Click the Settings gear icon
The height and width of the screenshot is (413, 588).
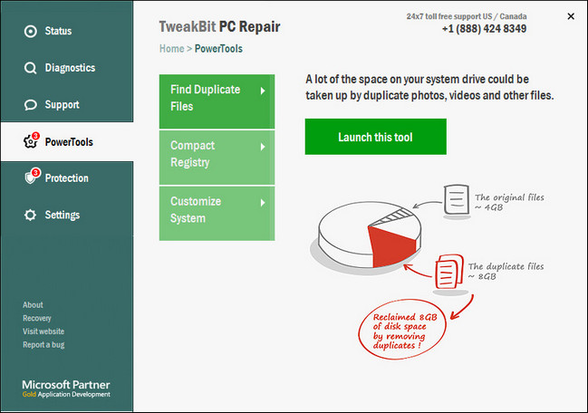(x=30, y=216)
